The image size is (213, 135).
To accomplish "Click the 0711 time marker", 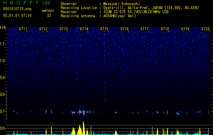I will click(x=23, y=29).
